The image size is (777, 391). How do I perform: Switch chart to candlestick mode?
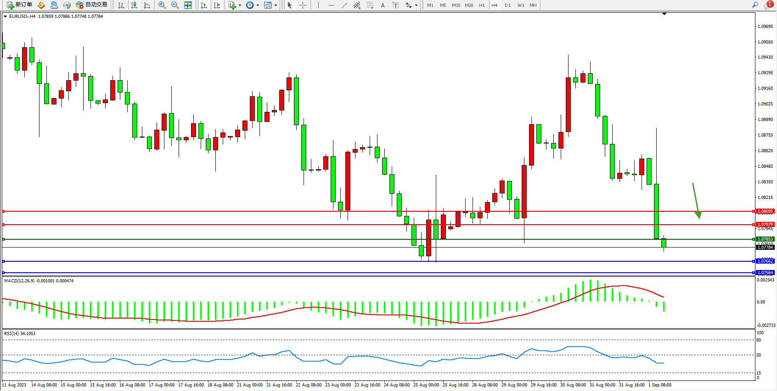tap(134, 5)
